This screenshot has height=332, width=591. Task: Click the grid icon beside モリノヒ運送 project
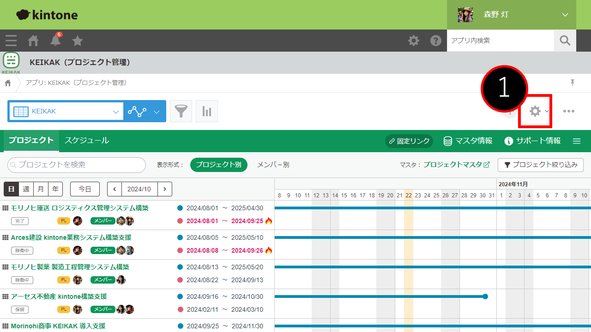tap(6, 208)
